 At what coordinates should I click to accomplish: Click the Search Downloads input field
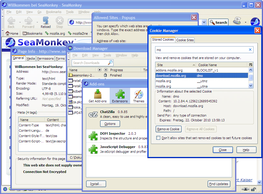90,63
